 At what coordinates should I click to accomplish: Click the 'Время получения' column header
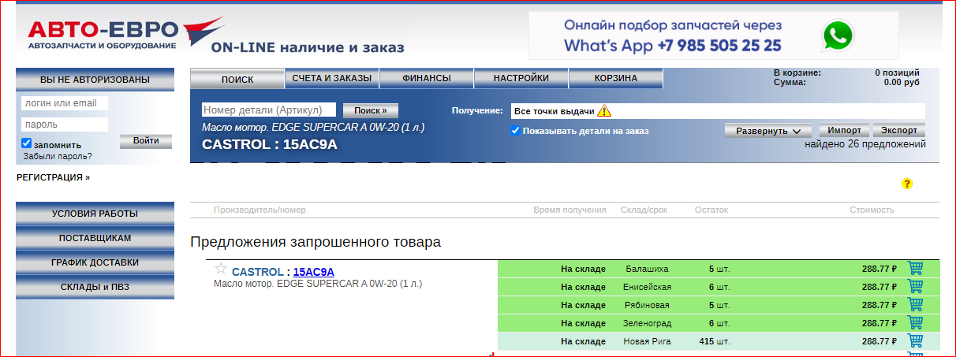coord(569,210)
